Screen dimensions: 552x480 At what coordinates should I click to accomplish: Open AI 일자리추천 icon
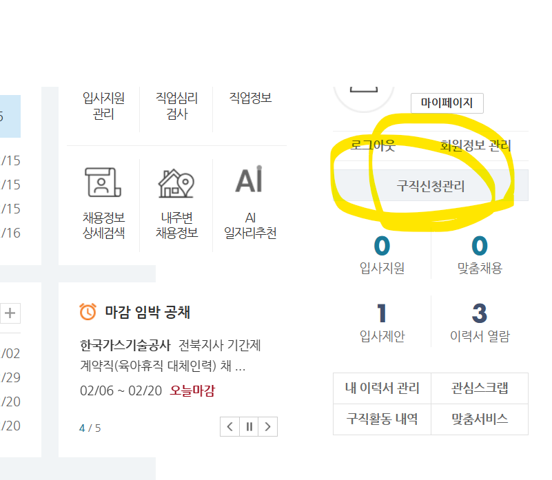pyautogui.click(x=249, y=180)
